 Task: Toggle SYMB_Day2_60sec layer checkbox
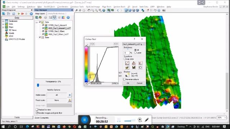click(x=43, y=31)
